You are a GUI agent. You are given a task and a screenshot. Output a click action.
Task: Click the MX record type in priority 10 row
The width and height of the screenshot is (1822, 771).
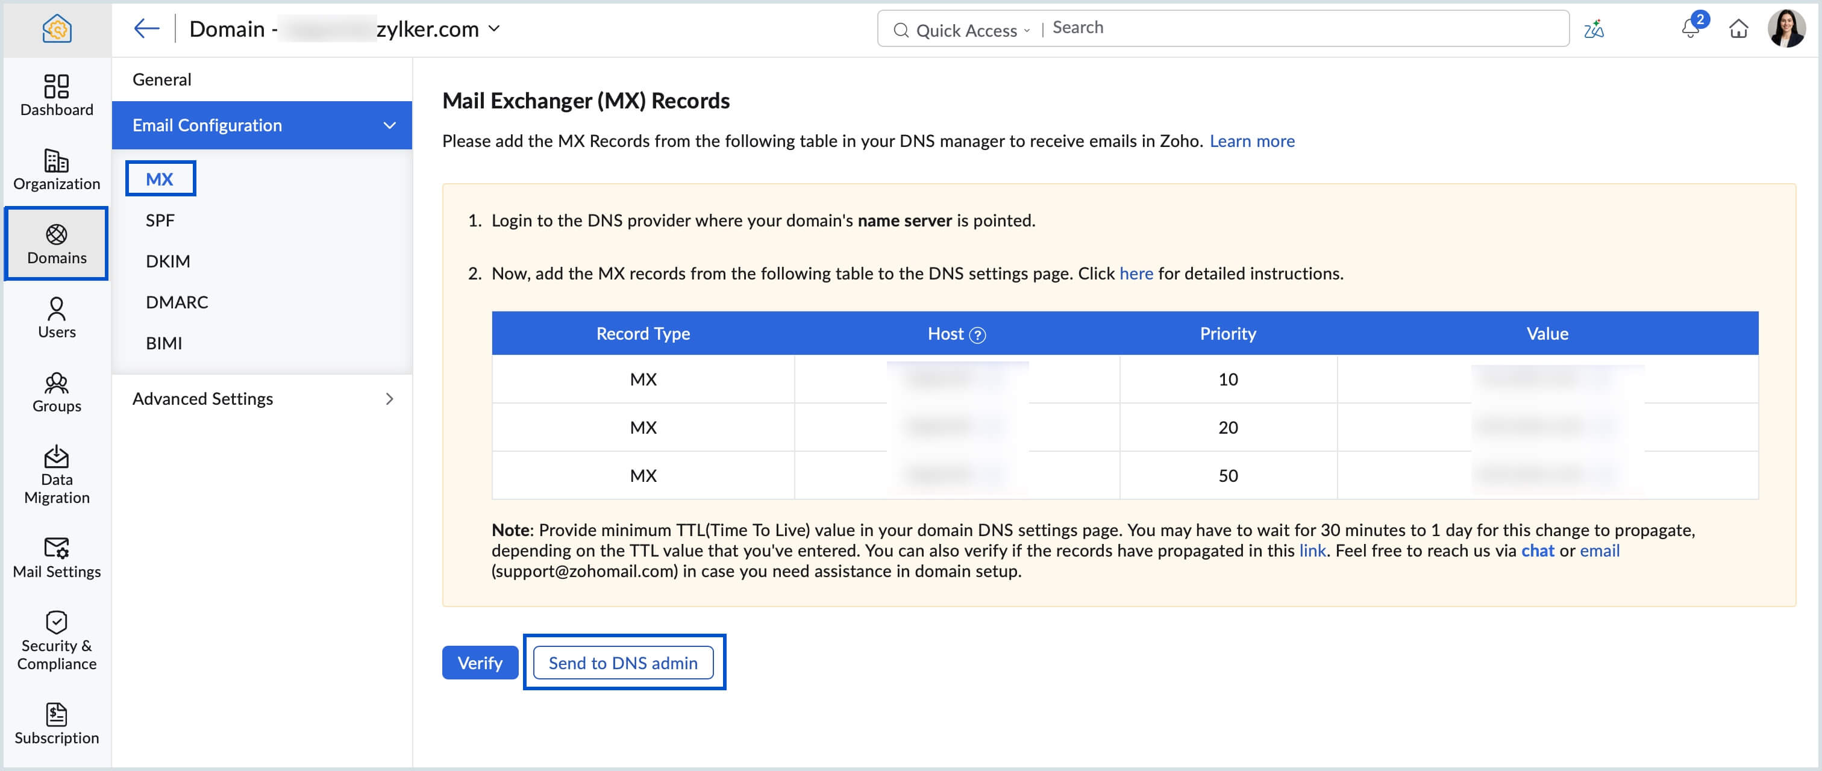643,379
